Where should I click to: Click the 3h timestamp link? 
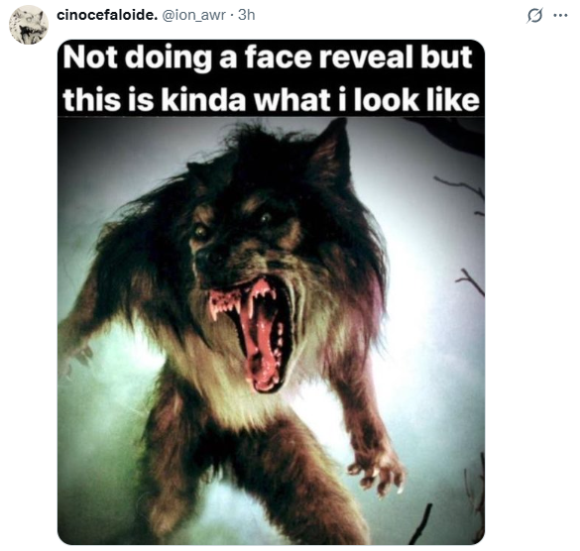(x=246, y=15)
